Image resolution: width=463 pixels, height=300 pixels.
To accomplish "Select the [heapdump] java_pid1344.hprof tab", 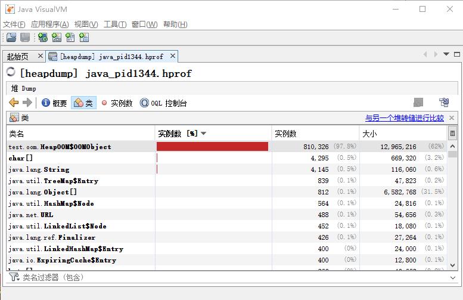I will tap(111, 57).
